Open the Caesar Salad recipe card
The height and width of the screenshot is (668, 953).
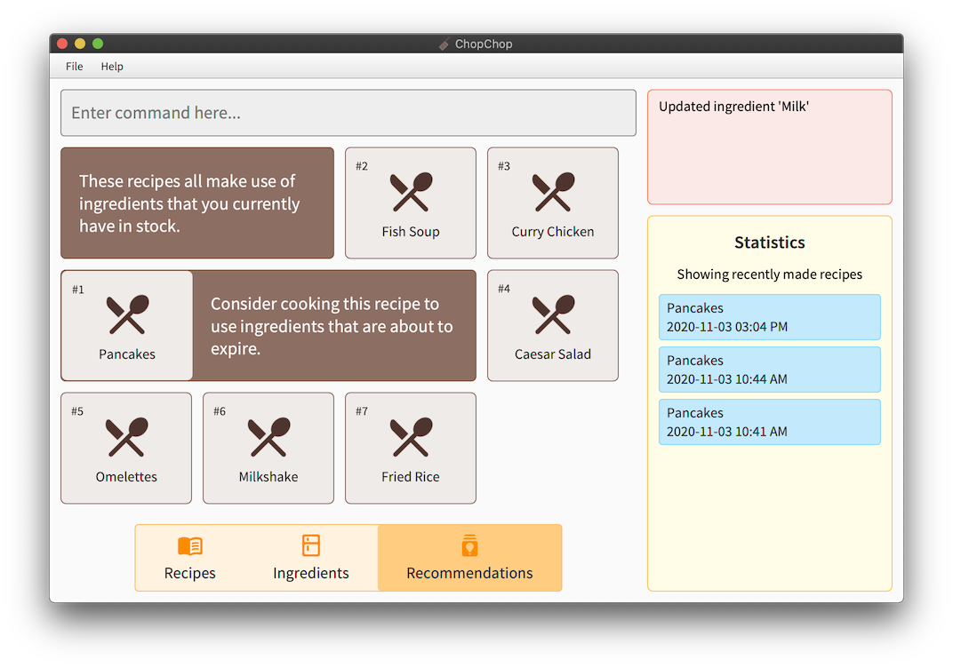click(x=553, y=325)
